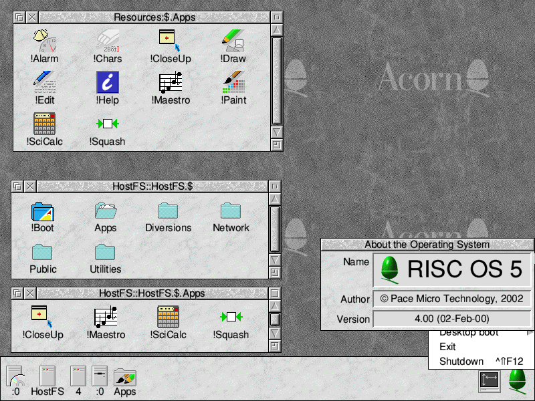Click the version 4.00 (02-Feb-00) field
535x401 pixels.
(452, 319)
